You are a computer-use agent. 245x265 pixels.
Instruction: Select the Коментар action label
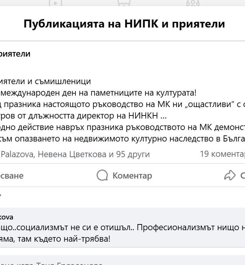[132, 176]
